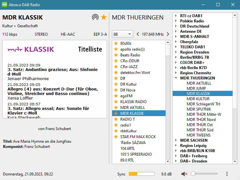
Task: Toggle favorite star for CRo-DDUR
Action: pyautogui.click(x=116, y=61)
